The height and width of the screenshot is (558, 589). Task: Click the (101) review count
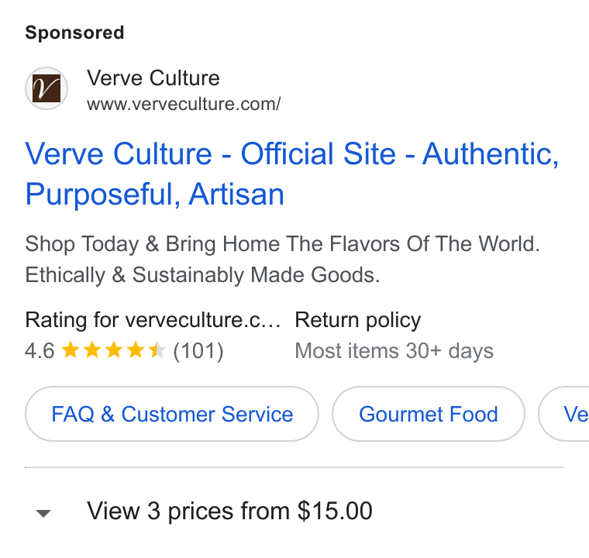198,351
